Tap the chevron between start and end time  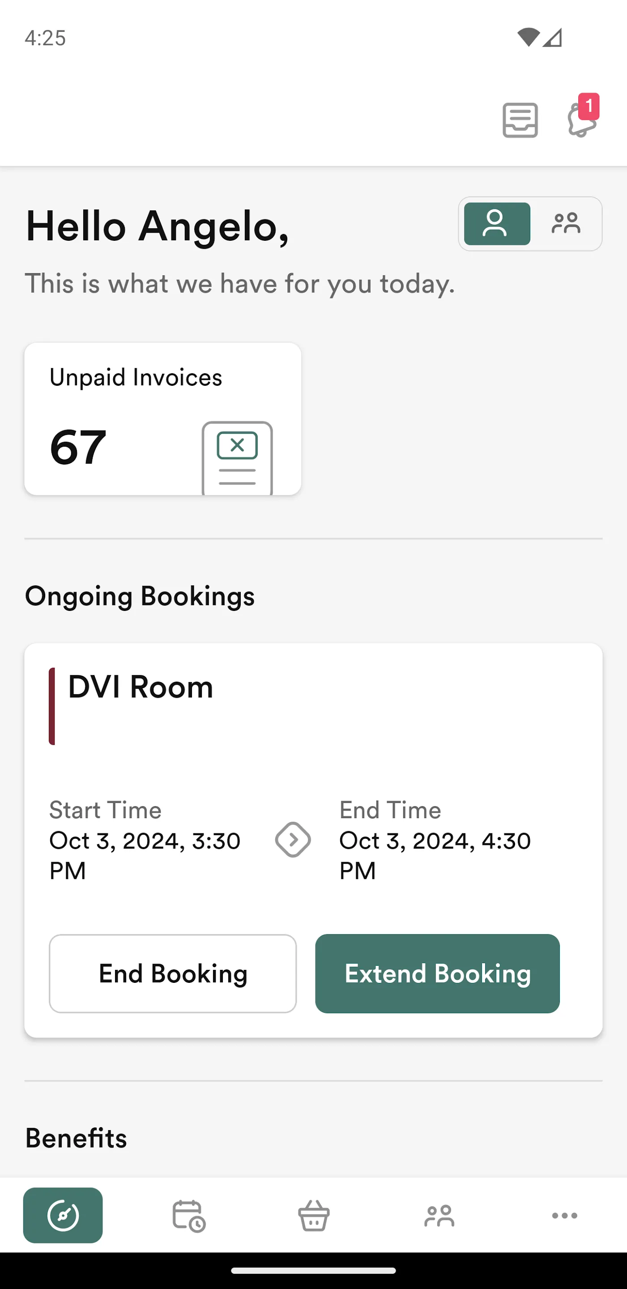(x=293, y=840)
